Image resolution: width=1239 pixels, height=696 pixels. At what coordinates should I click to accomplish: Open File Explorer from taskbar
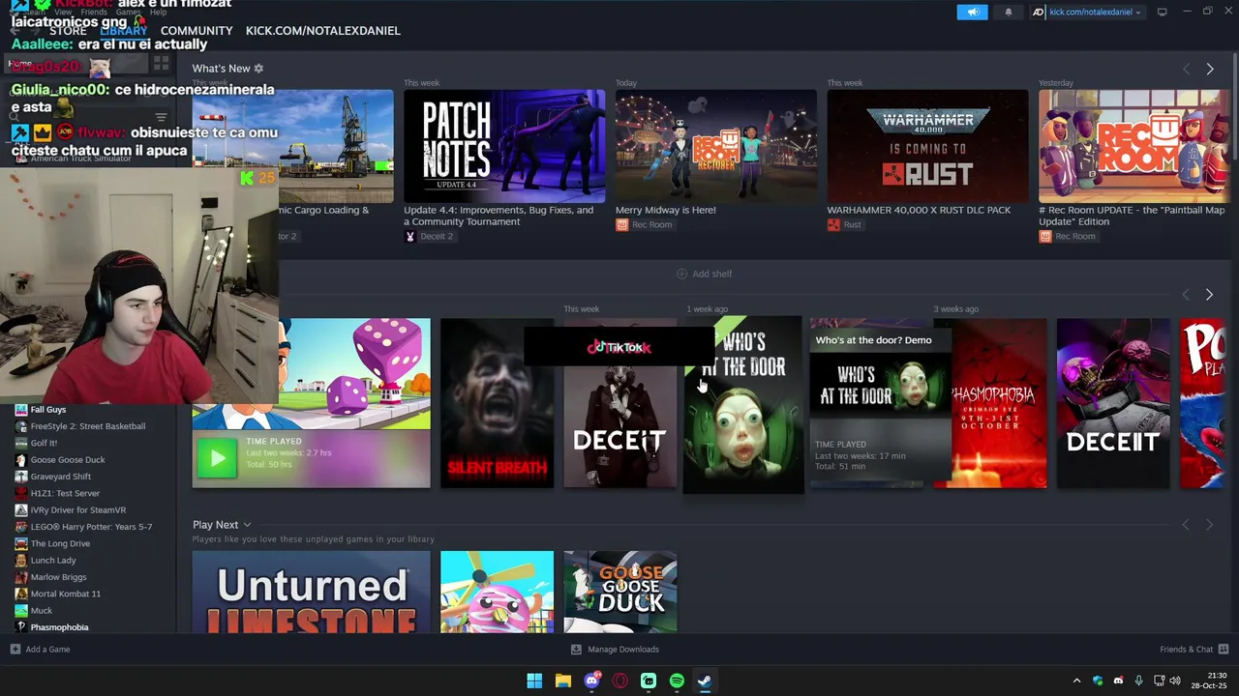[562, 681]
